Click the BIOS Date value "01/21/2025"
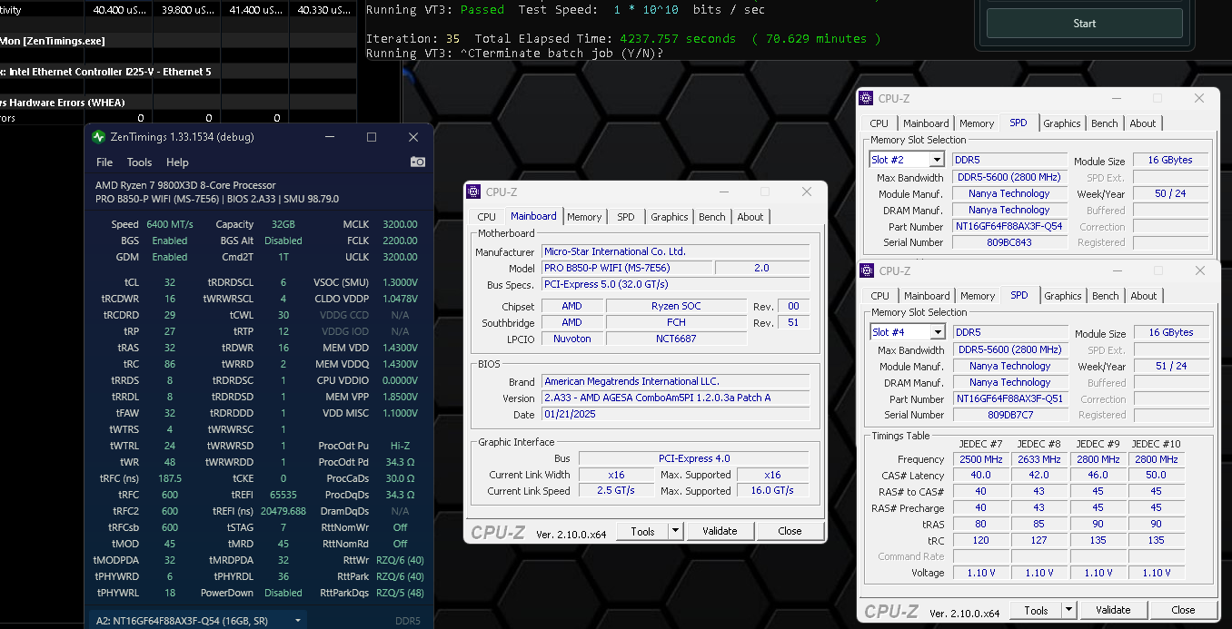The image size is (1232, 629). click(x=675, y=414)
